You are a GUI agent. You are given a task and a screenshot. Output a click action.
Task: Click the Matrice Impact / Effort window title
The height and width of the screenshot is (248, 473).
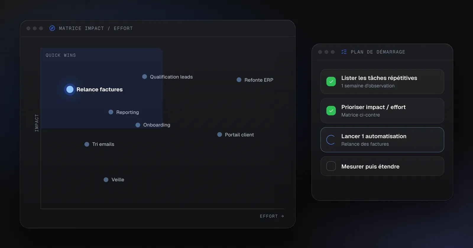click(x=96, y=28)
